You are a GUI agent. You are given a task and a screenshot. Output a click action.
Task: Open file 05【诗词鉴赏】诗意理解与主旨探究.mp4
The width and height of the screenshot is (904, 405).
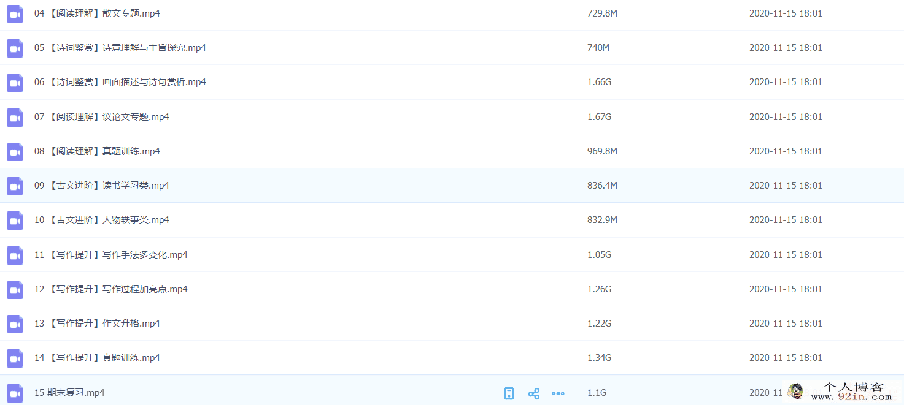(x=120, y=47)
